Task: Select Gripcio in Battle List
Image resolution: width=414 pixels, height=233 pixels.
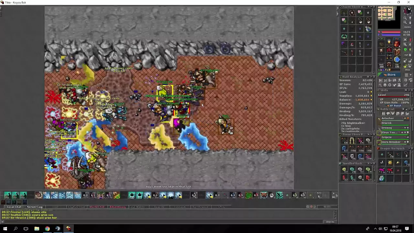Action: pyautogui.click(x=394, y=138)
